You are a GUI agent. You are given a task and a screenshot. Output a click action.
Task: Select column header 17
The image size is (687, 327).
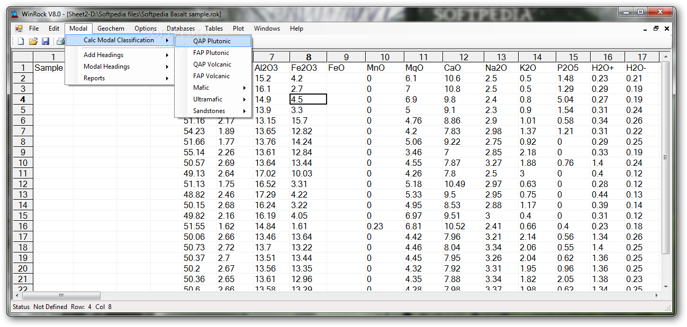click(x=641, y=57)
